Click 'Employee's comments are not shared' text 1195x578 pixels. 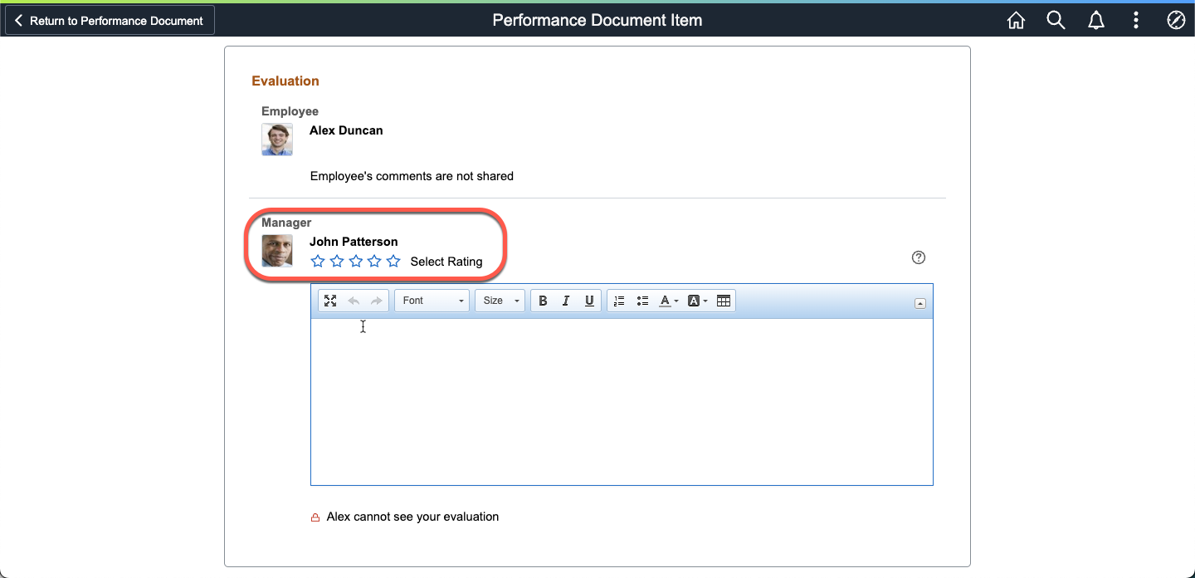click(x=412, y=176)
